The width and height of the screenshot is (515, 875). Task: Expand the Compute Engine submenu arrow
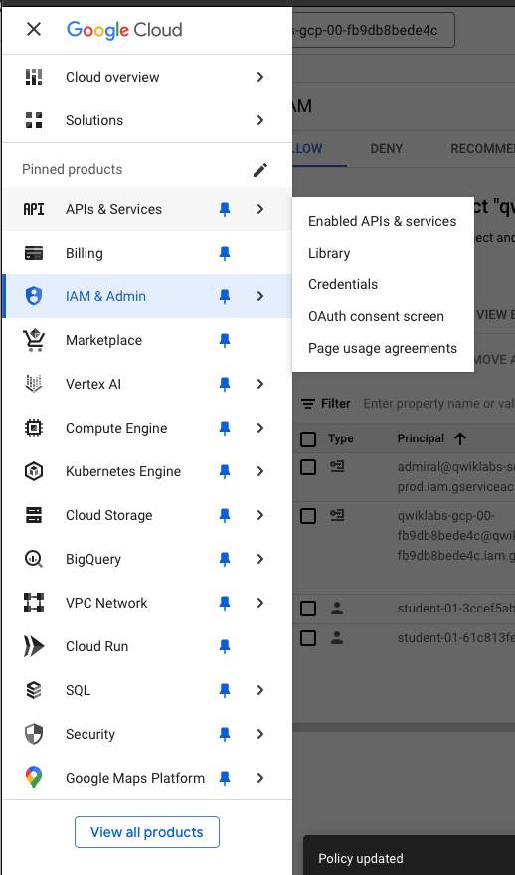[260, 428]
